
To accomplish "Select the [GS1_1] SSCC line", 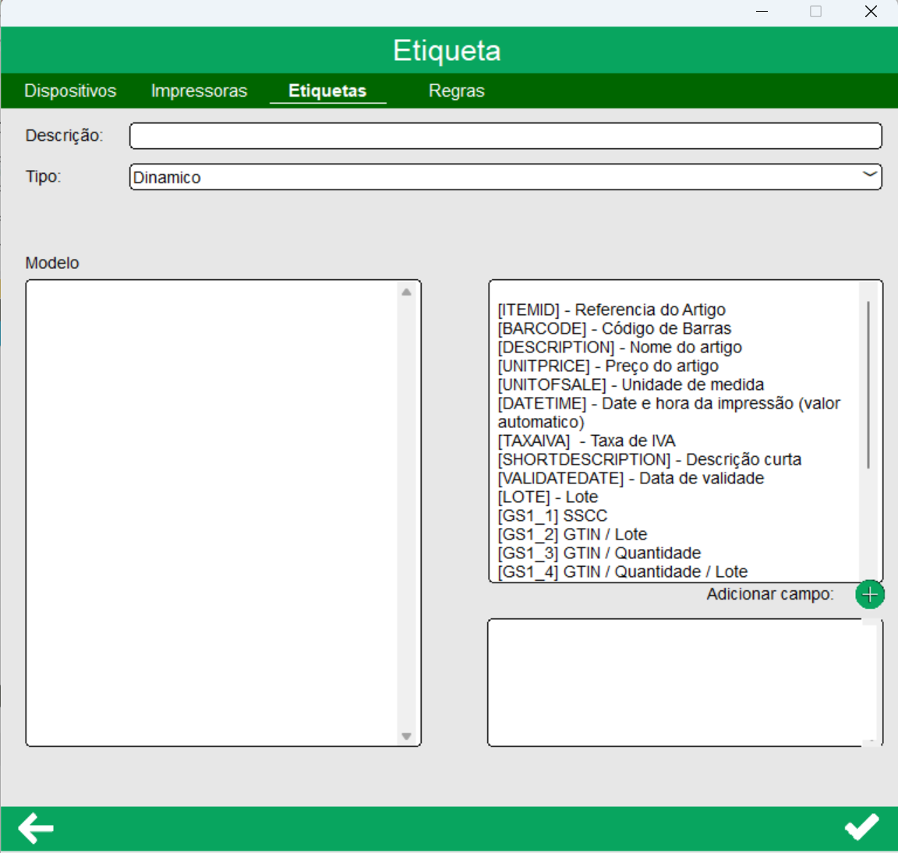I will tap(552, 516).
